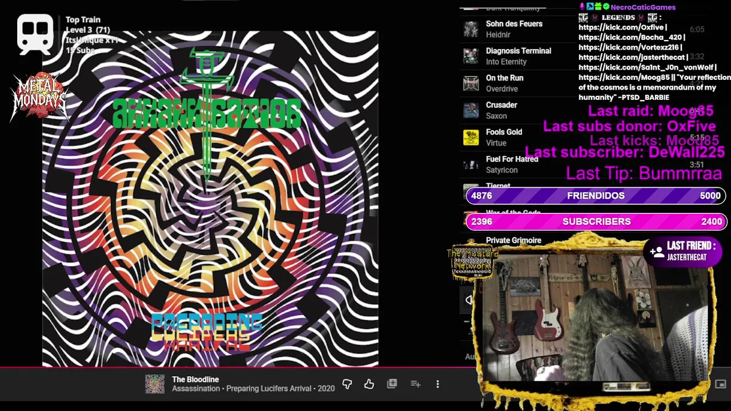Click the kick.com/Oxfive chat link
Image resolution: width=731 pixels, height=411 pixels.
(621, 27)
